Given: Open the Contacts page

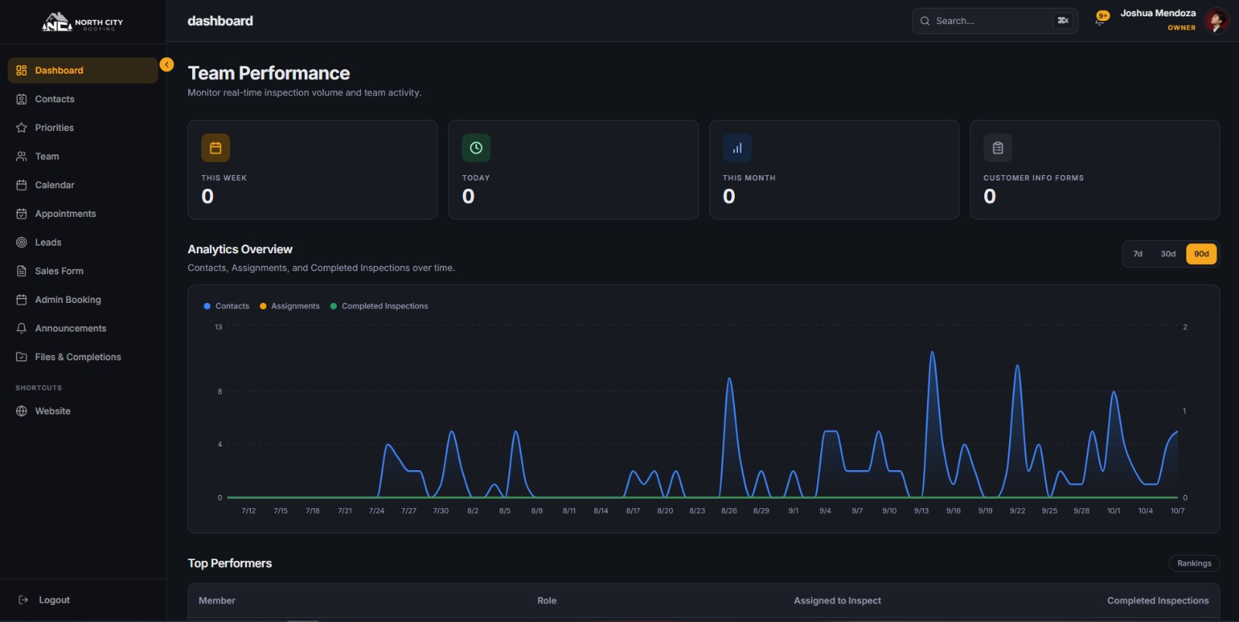Looking at the screenshot, I should coord(83,99).
